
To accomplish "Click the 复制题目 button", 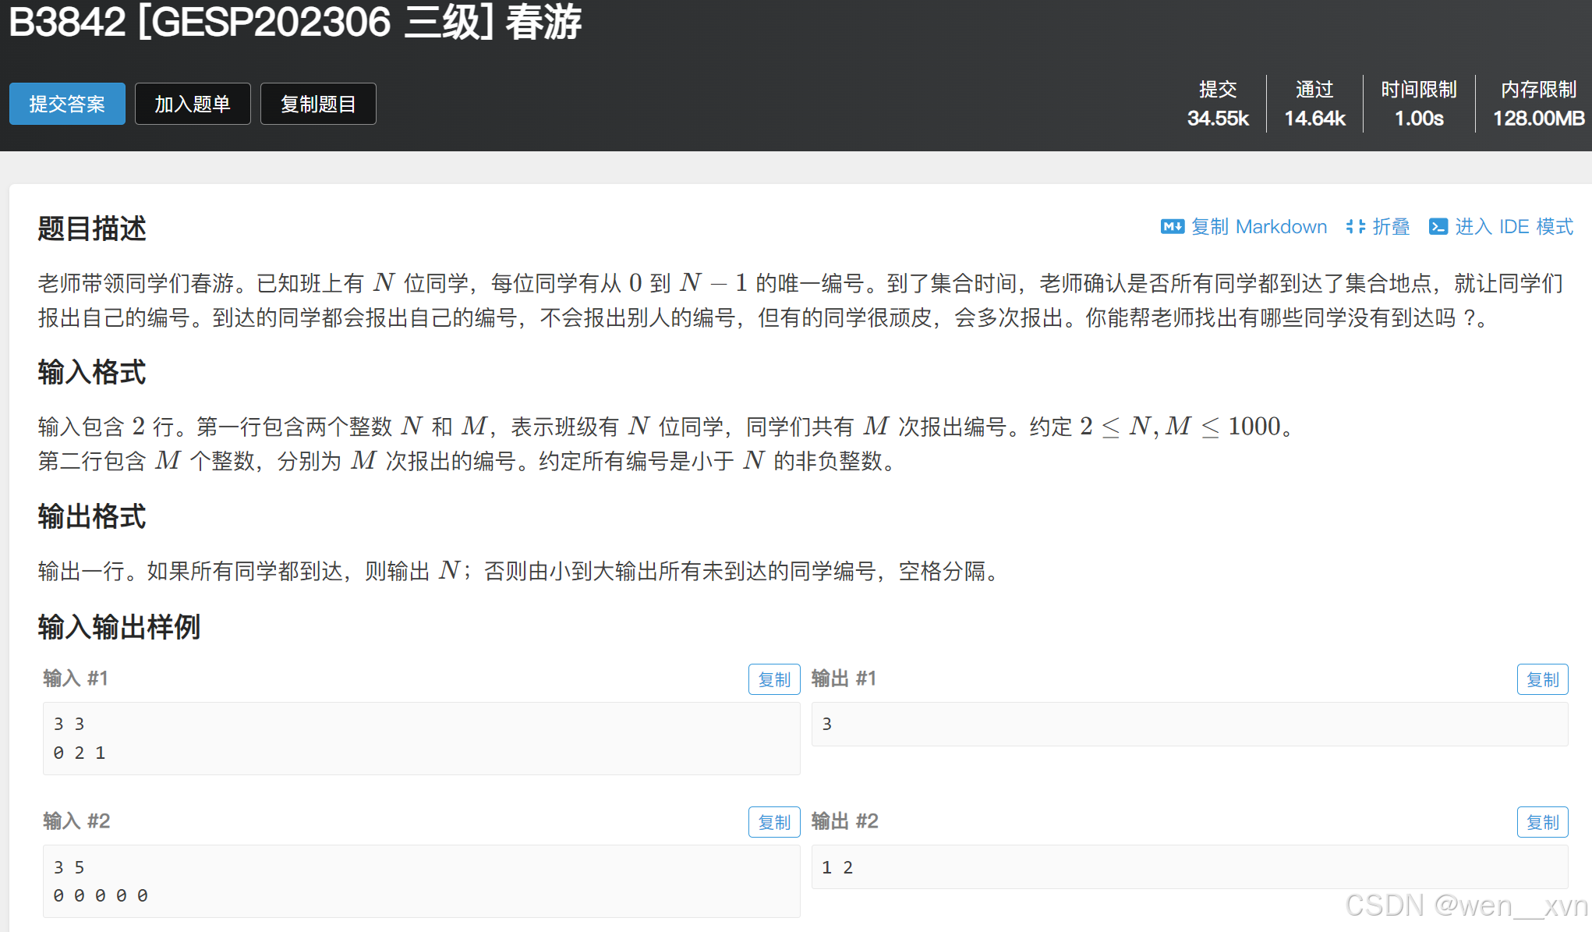I will point(318,104).
